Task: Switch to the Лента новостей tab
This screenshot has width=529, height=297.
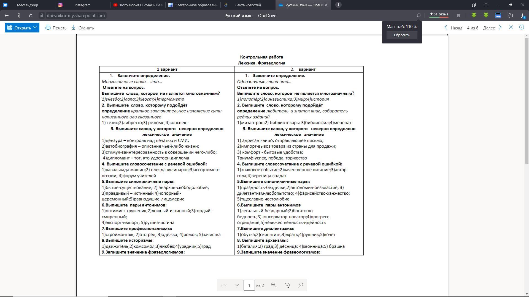Action: (247, 5)
